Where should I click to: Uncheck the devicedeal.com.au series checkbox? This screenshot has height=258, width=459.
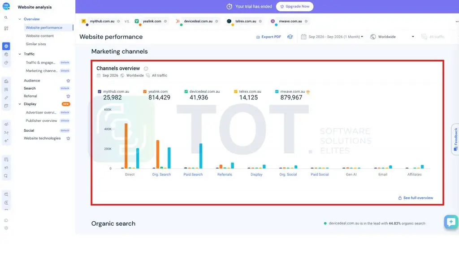pyautogui.click(x=186, y=91)
